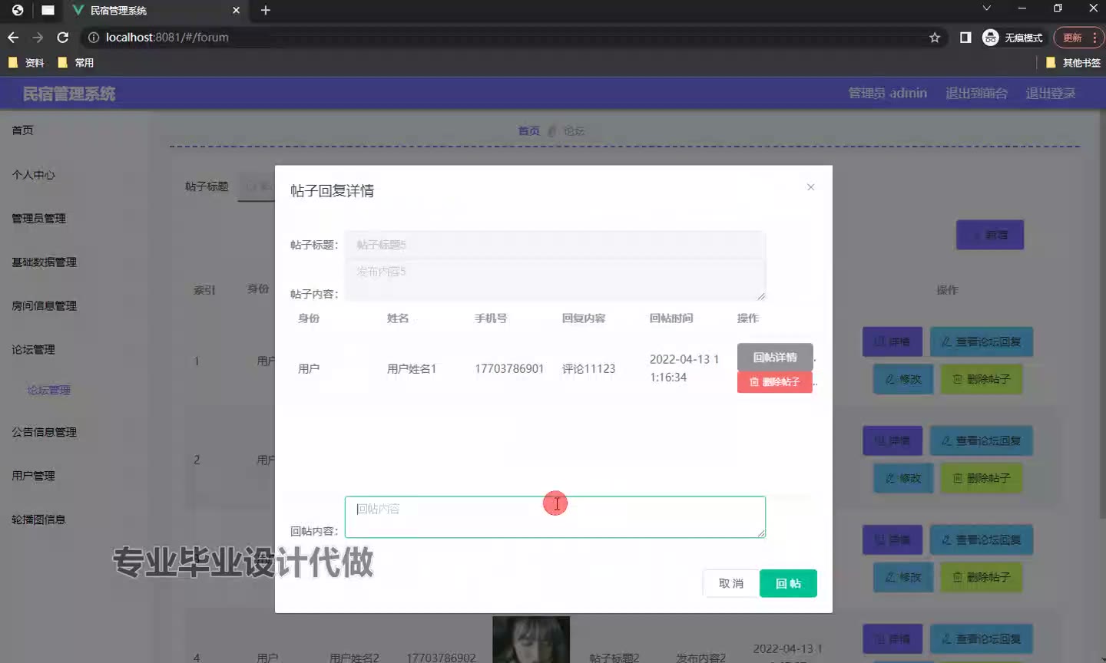
Task: Click 退出登录 in top header
Action: (x=1050, y=94)
